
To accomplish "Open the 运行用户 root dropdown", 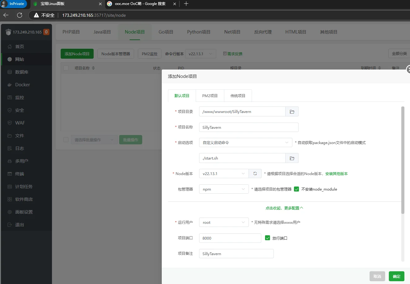I will (x=224, y=223).
